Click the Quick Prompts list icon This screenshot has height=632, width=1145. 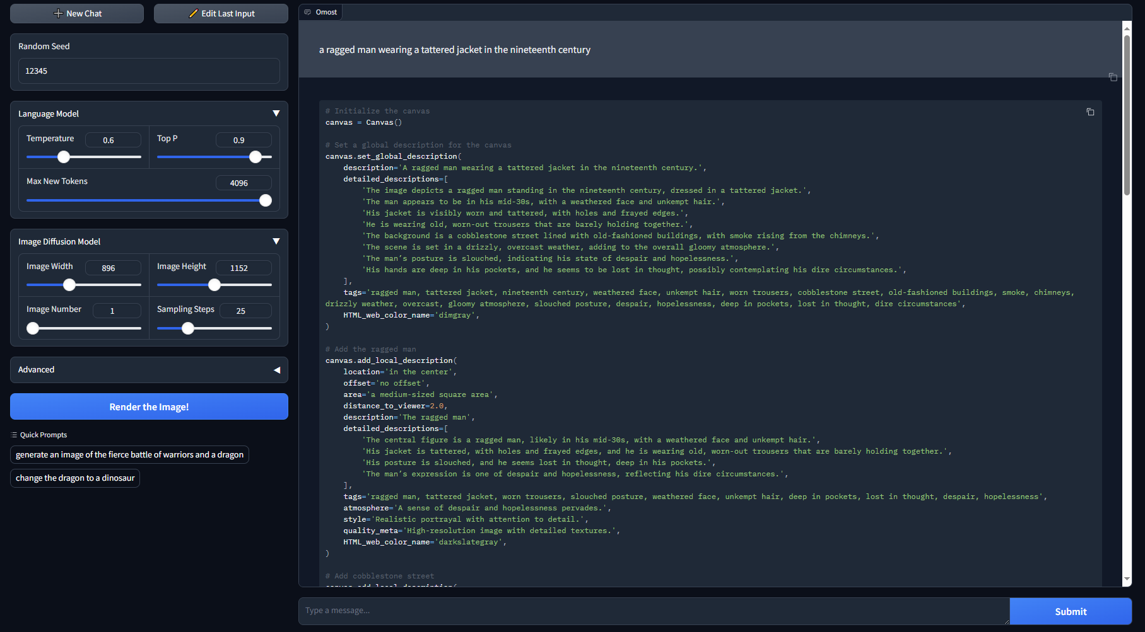point(13,434)
